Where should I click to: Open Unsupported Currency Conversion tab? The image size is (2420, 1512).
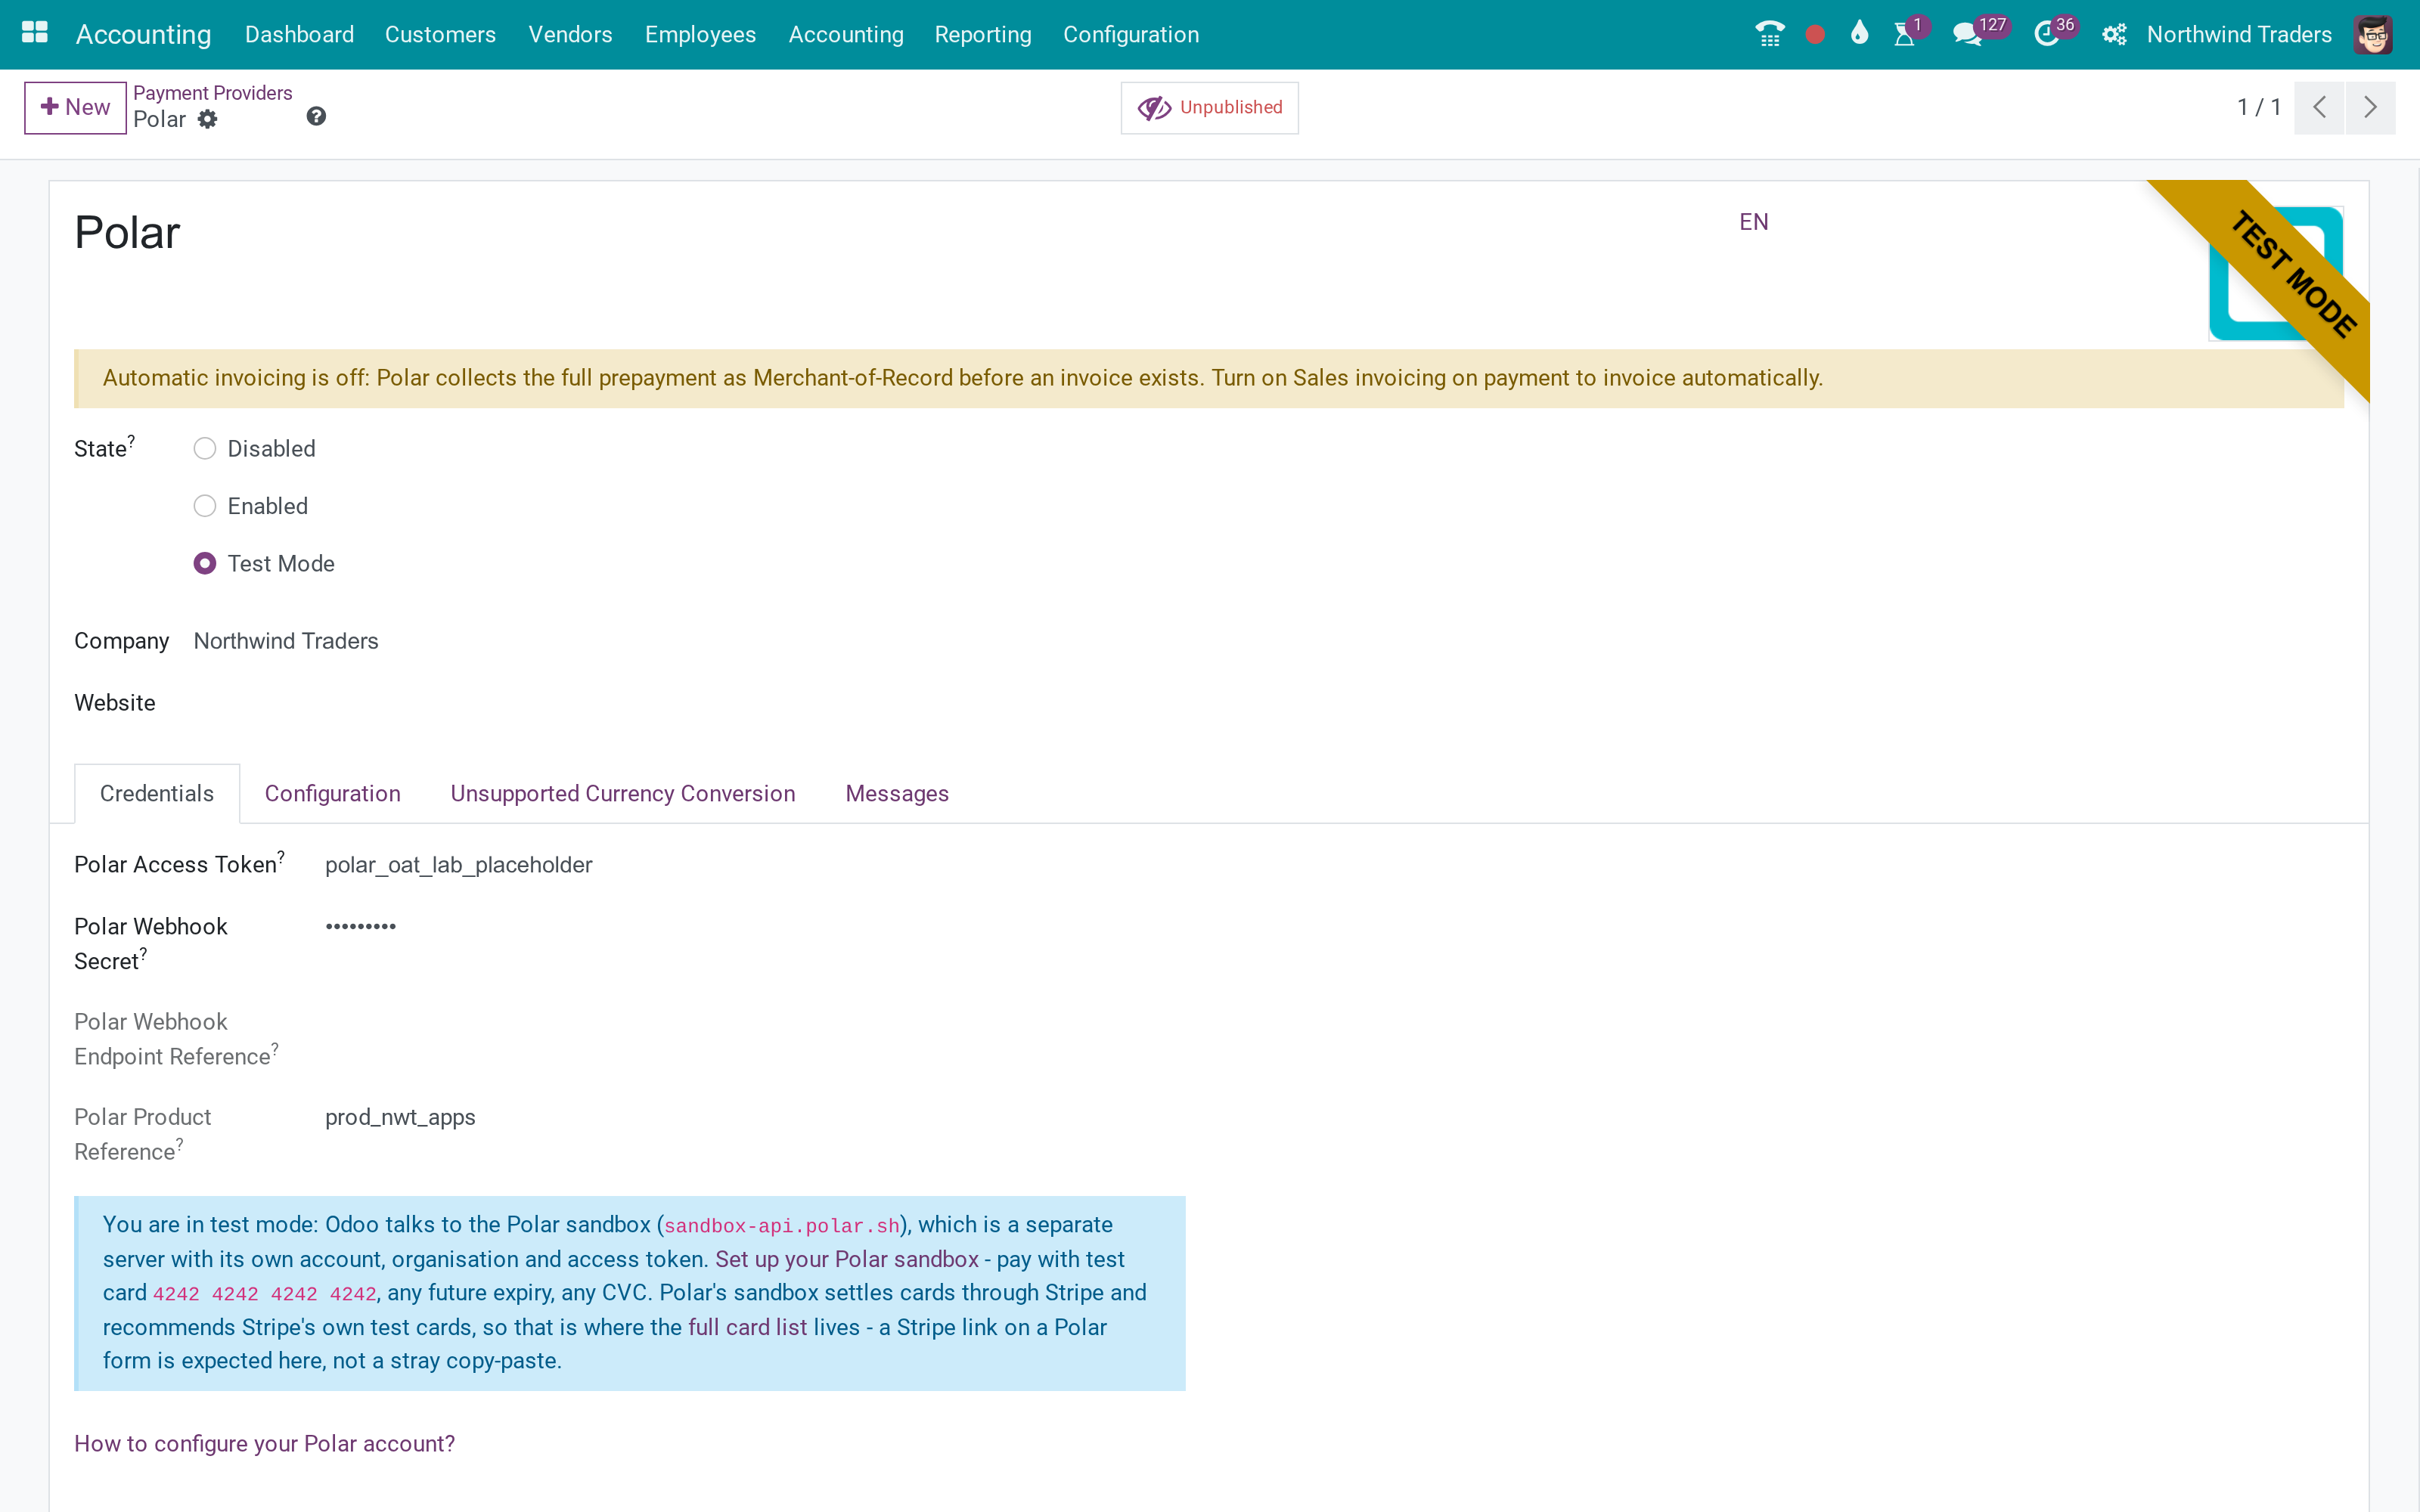(x=622, y=793)
